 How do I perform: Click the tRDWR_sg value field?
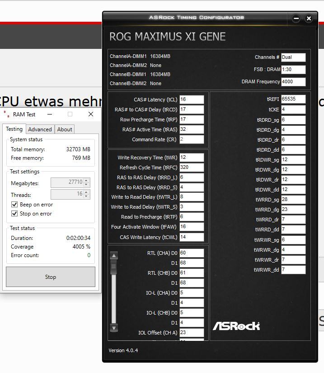(x=293, y=160)
